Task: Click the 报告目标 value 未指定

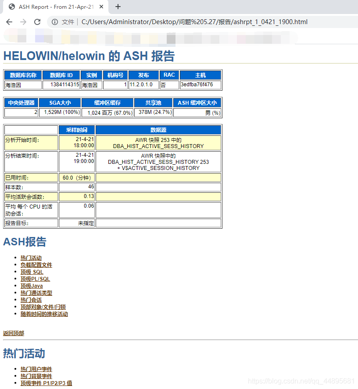Action: [x=77, y=223]
